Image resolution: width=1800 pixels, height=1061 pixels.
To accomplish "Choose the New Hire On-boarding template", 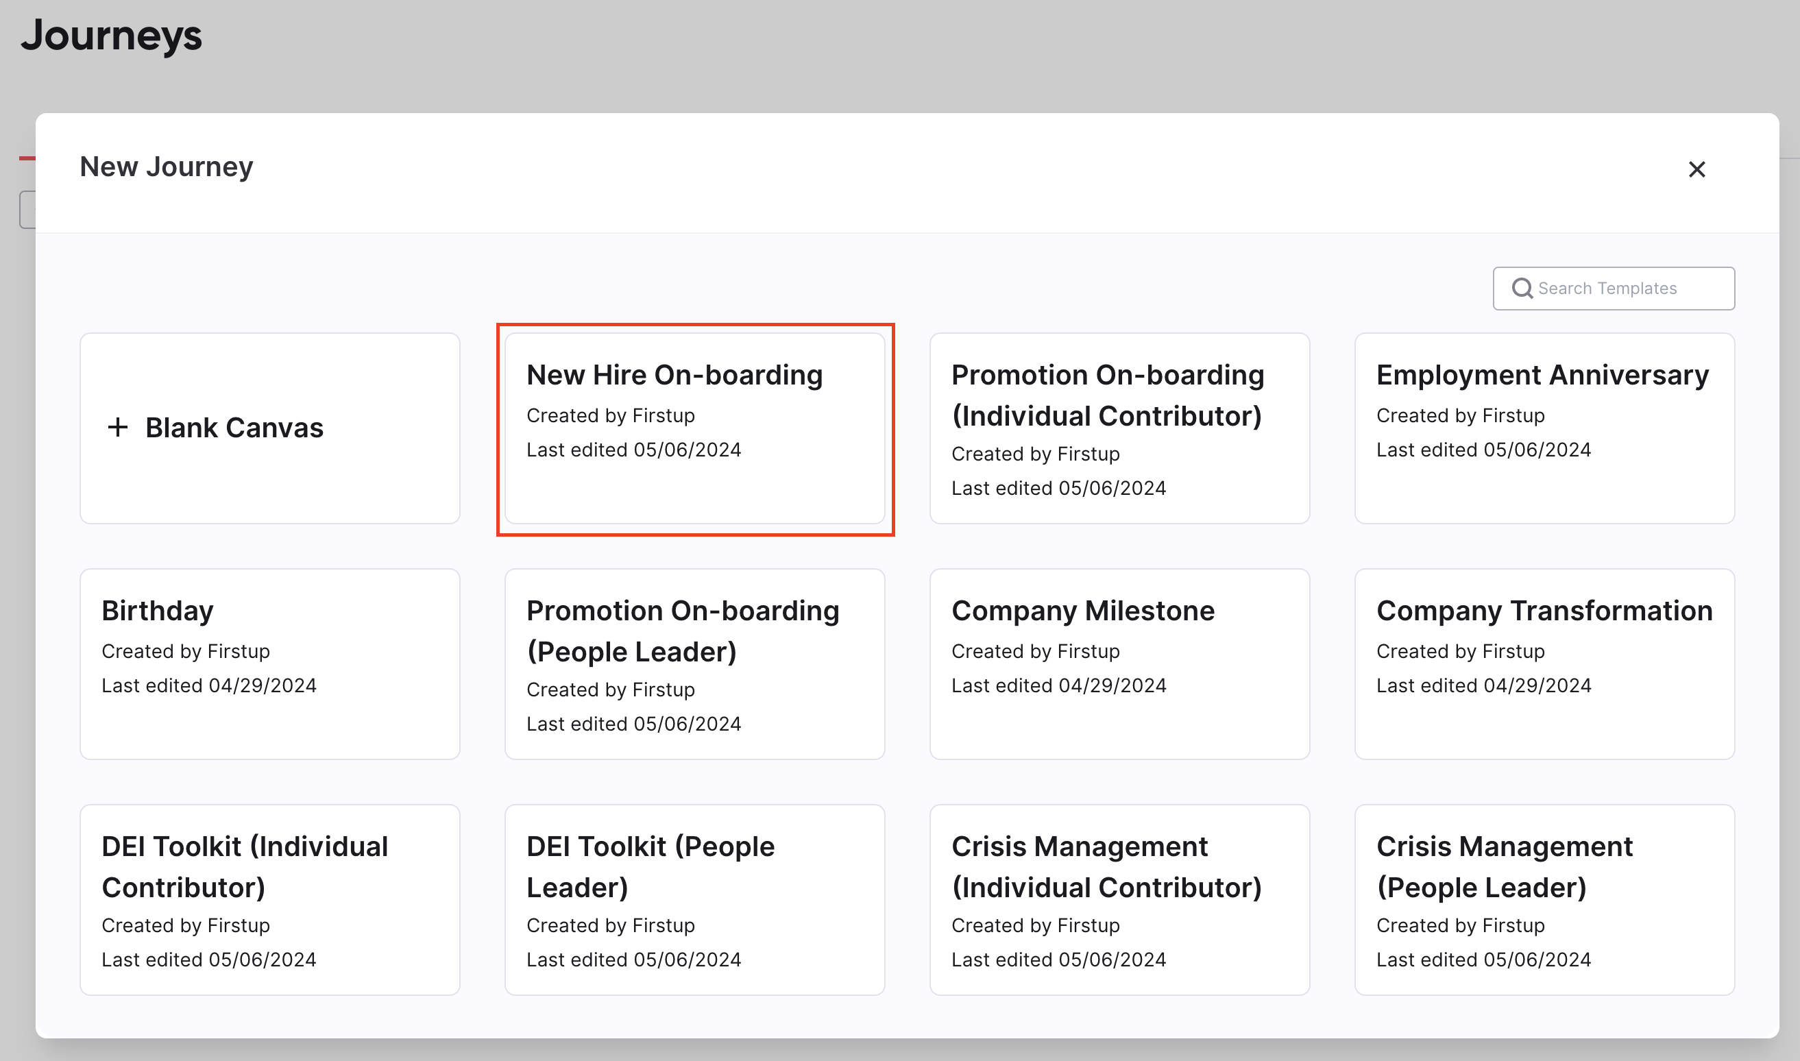I will [694, 428].
